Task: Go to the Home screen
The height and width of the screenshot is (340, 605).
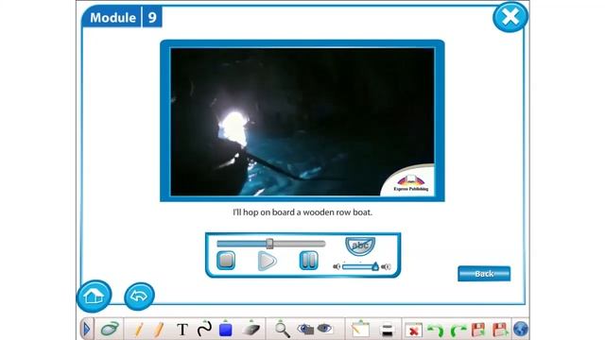Action: [94, 296]
